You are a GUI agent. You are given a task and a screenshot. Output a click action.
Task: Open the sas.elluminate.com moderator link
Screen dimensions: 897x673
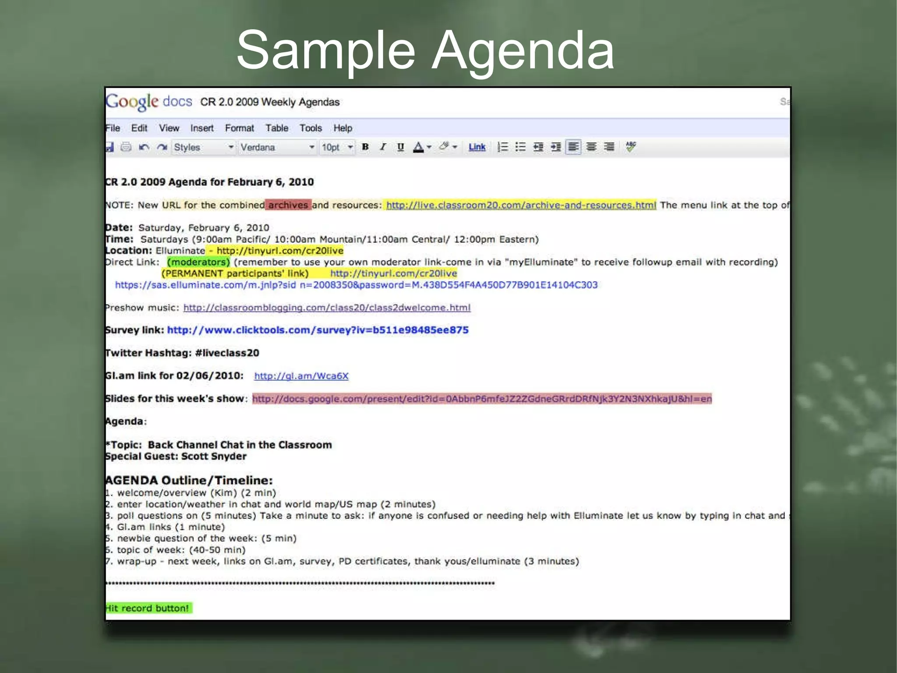pyautogui.click(x=356, y=285)
